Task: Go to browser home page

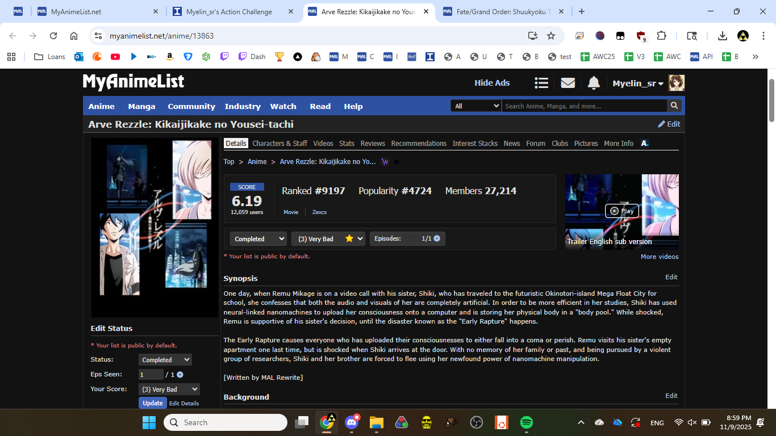Action: [74, 36]
